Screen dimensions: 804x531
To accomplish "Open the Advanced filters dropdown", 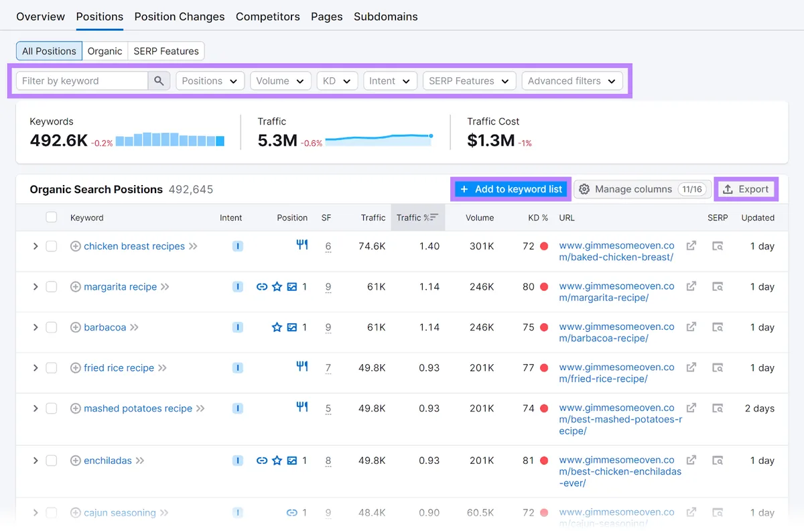I will click(572, 81).
